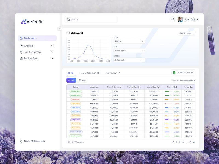This screenshot has width=219, height=164.
Task: Click the Analysis chart icon
Action: coord(21,46)
